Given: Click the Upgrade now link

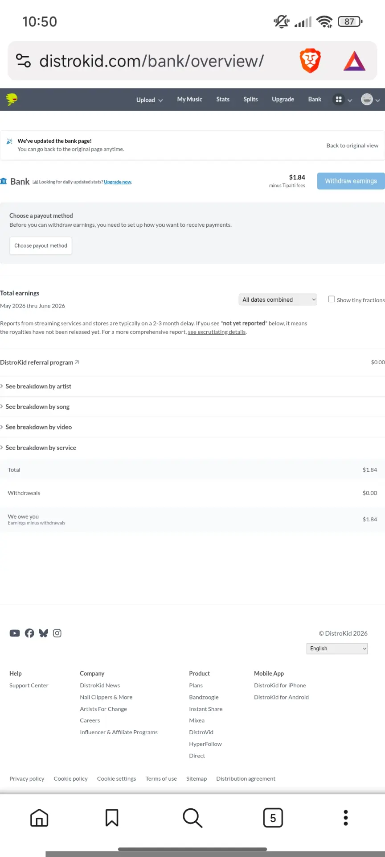Looking at the screenshot, I should 118,182.
